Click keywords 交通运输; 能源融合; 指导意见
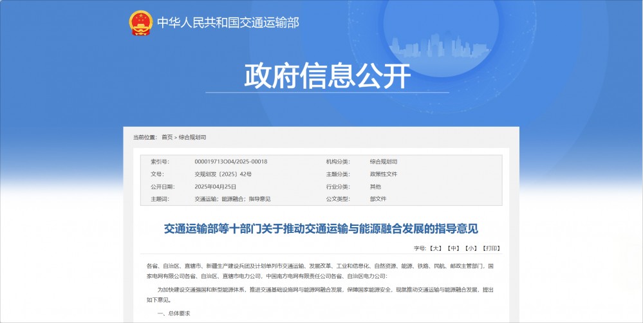This screenshot has width=643, height=323. click(232, 199)
